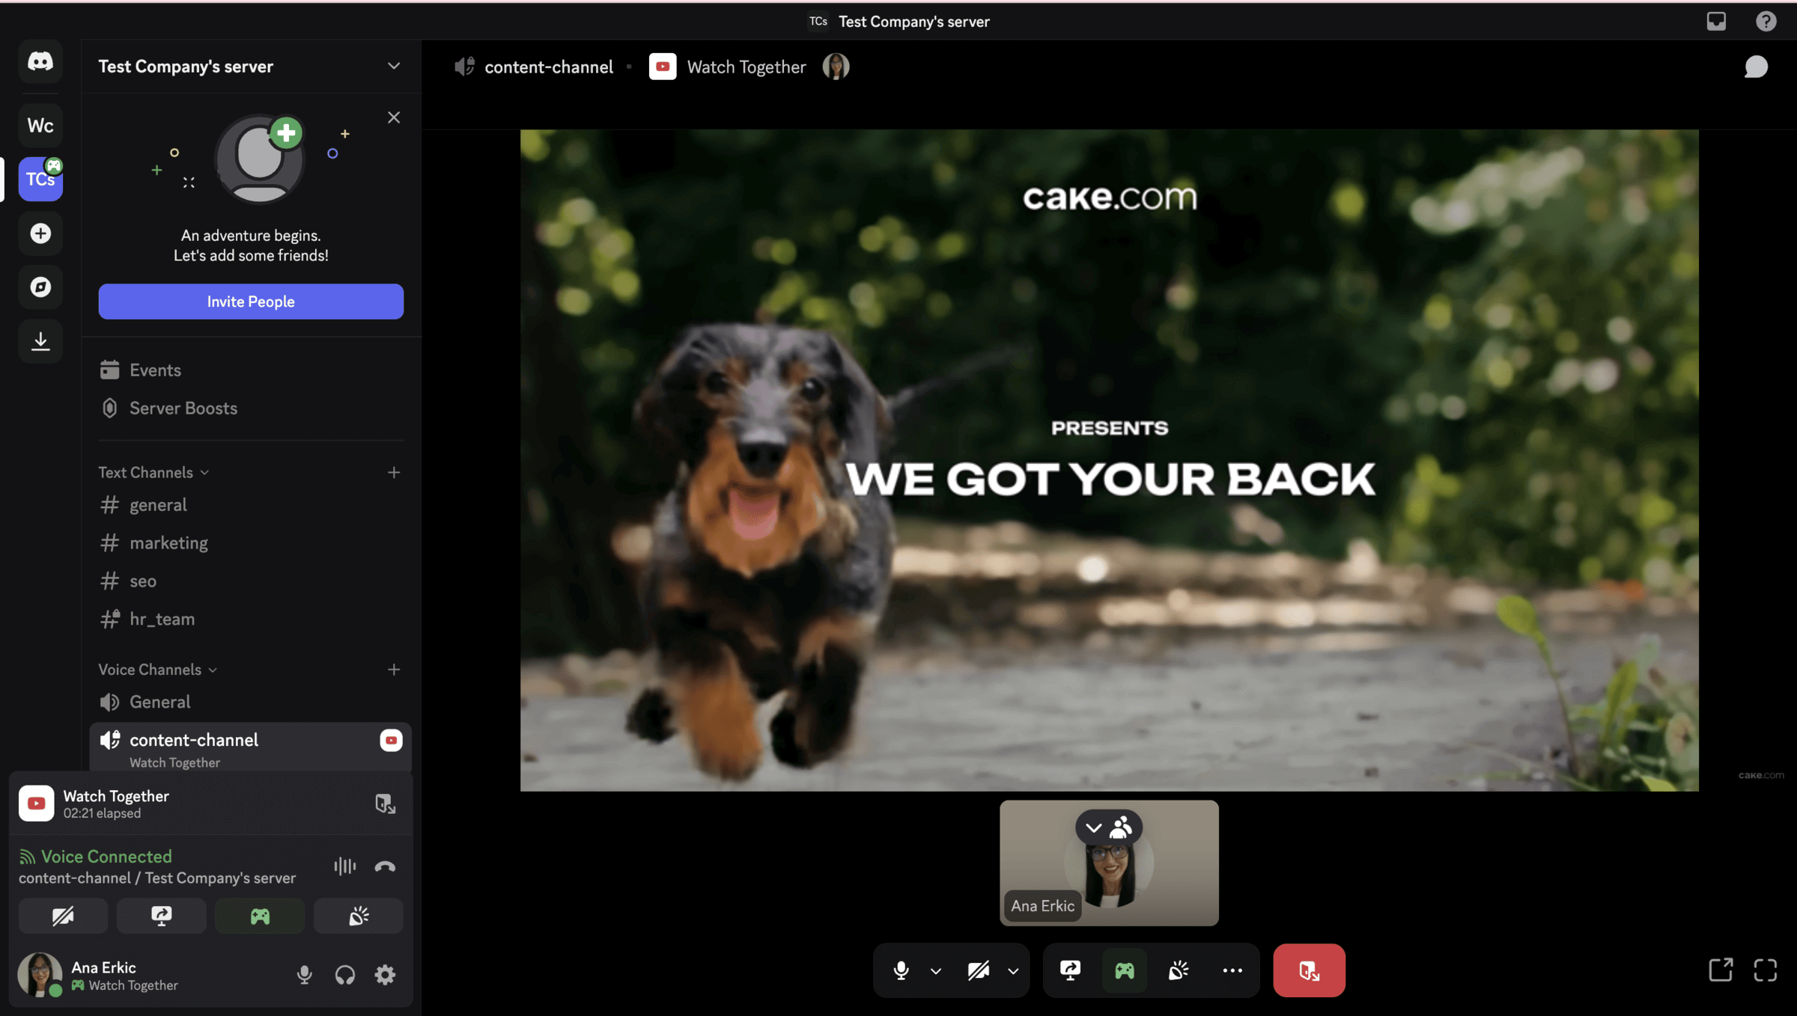The image size is (1797, 1016).
Task: Open the Explore Discoverable Servers compass icon
Action: coord(40,287)
